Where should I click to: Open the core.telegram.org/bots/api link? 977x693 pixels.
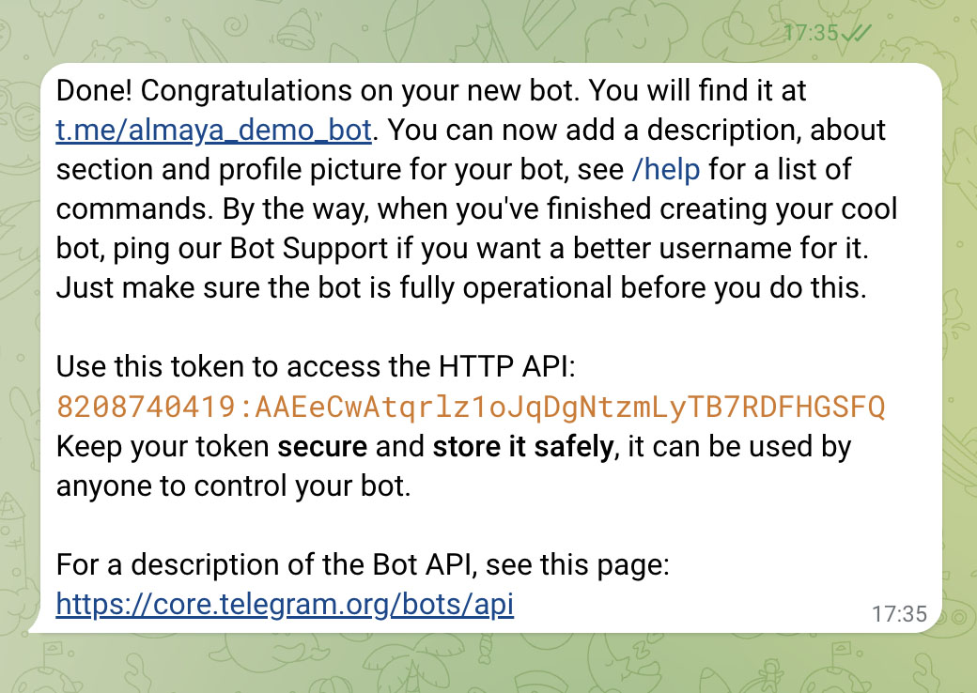tap(285, 604)
